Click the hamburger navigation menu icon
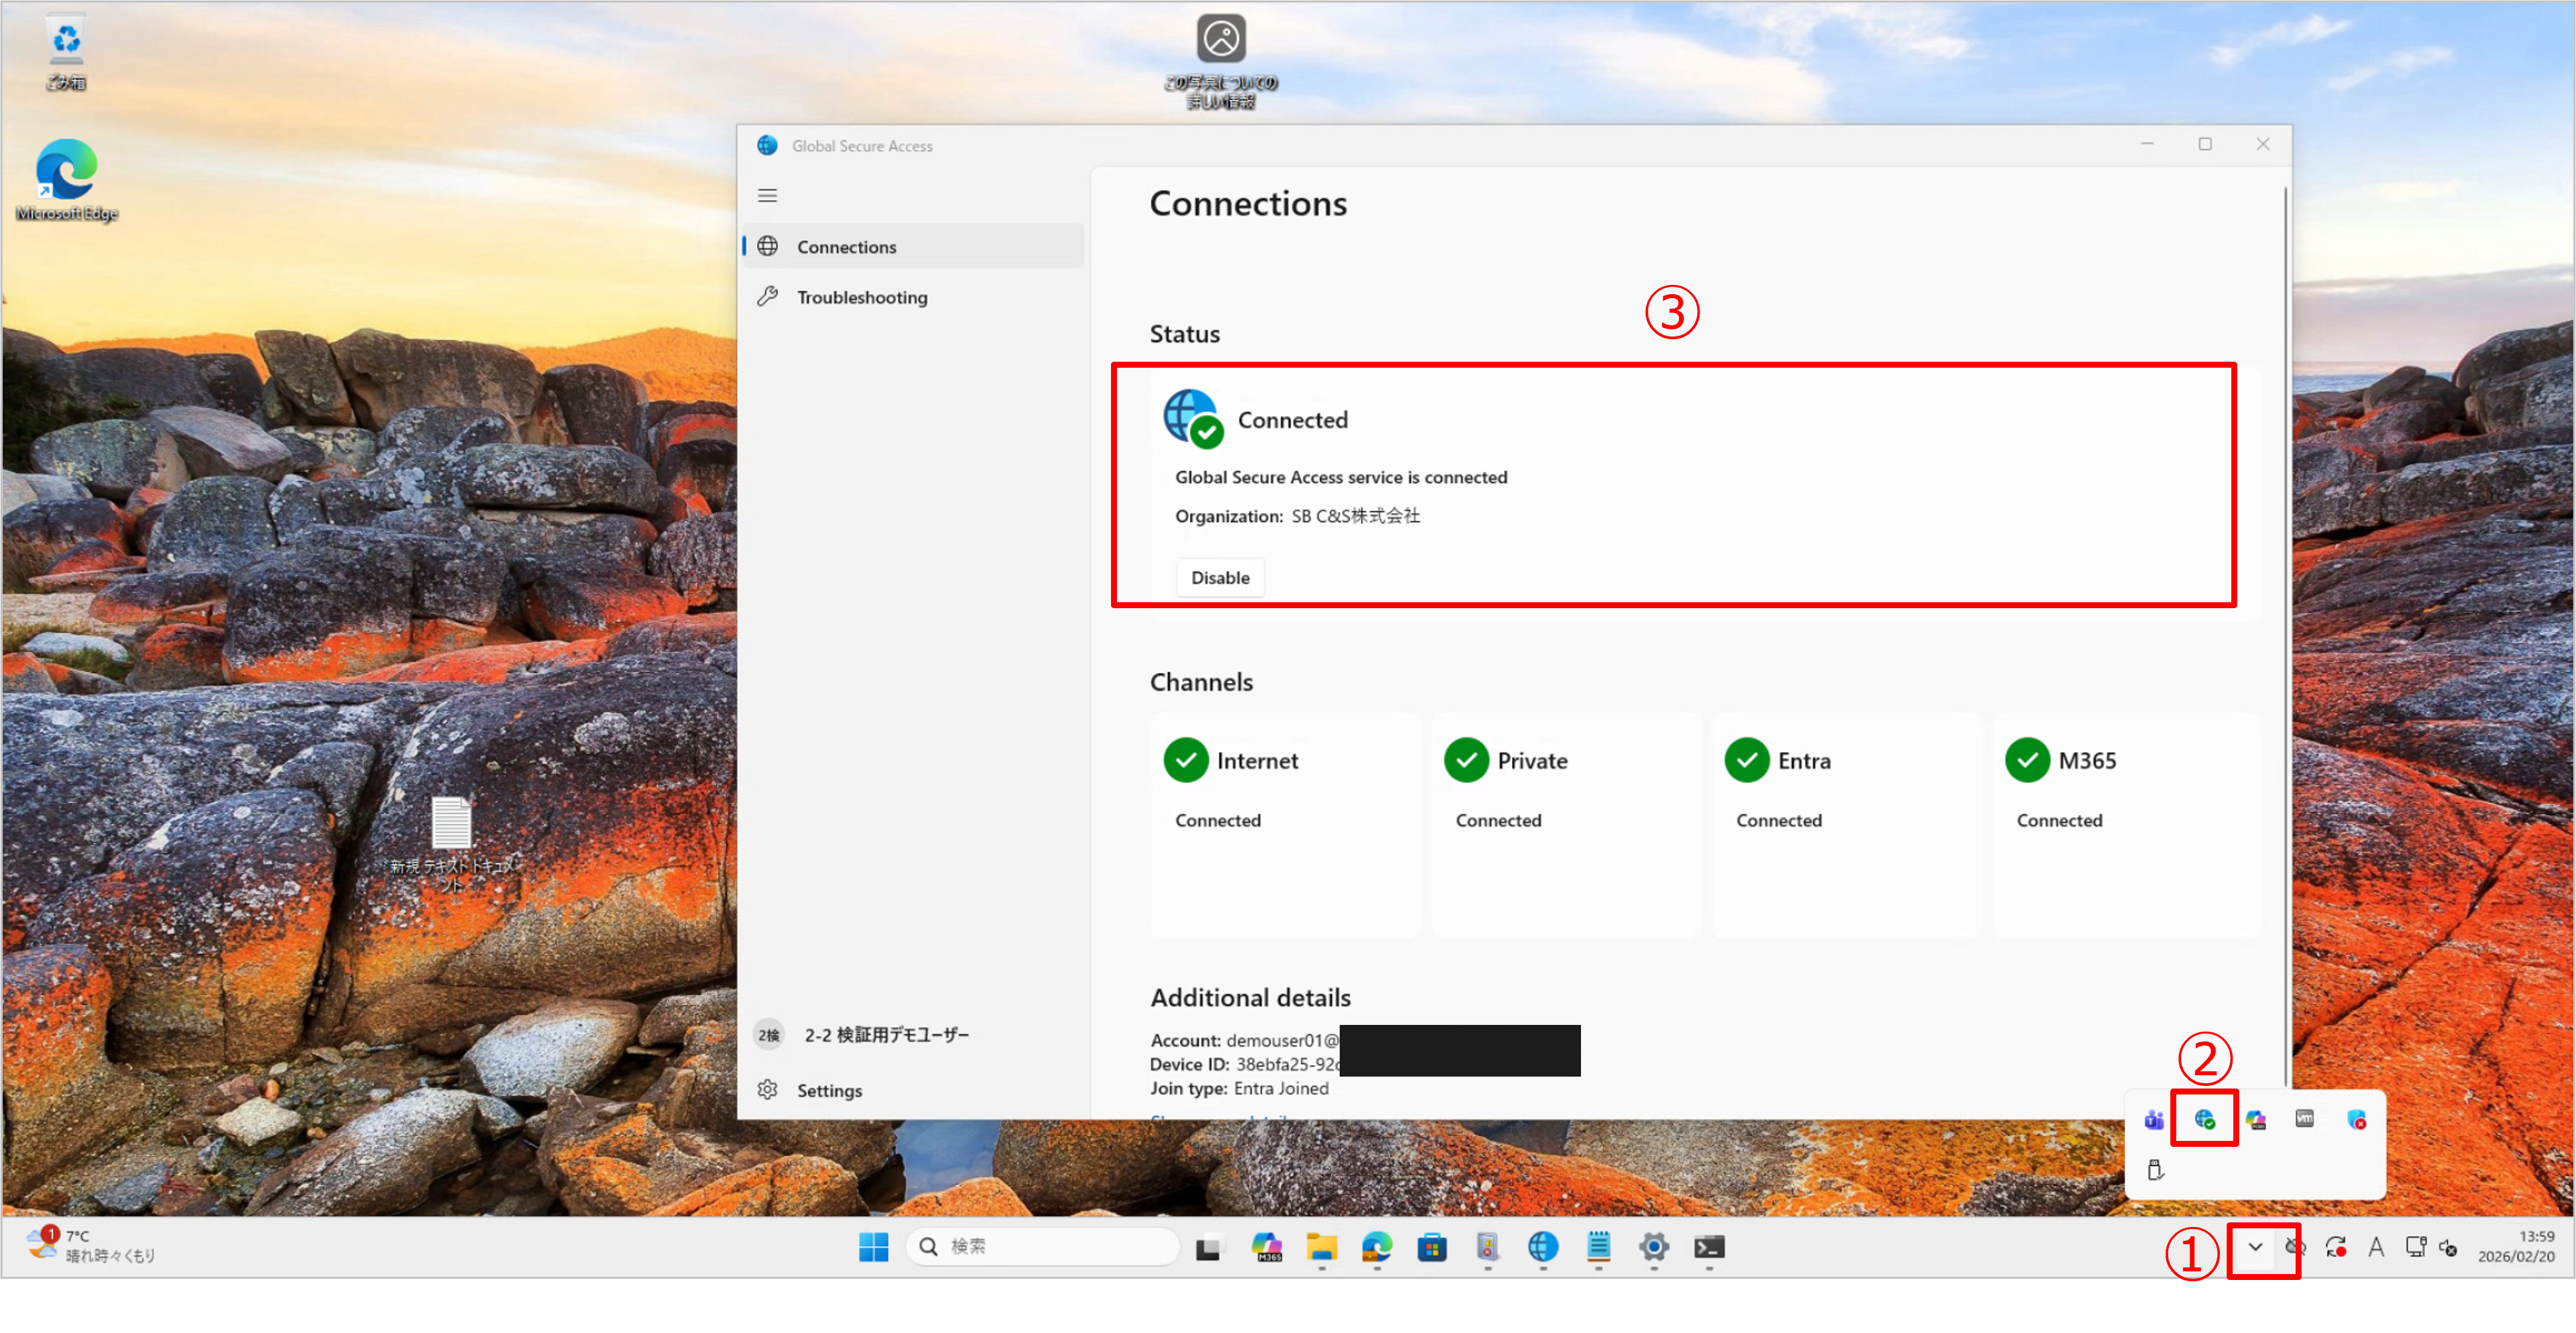 767,196
